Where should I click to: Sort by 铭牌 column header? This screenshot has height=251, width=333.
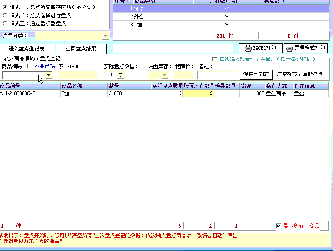(252, 86)
